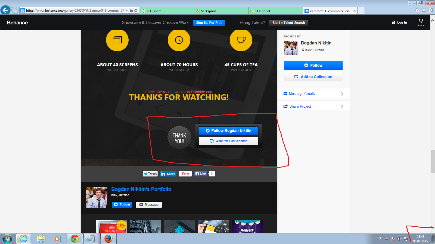This screenshot has height=244, width=435.
Task: Click the Message button under the portfolio heading
Action: pyautogui.click(x=149, y=205)
